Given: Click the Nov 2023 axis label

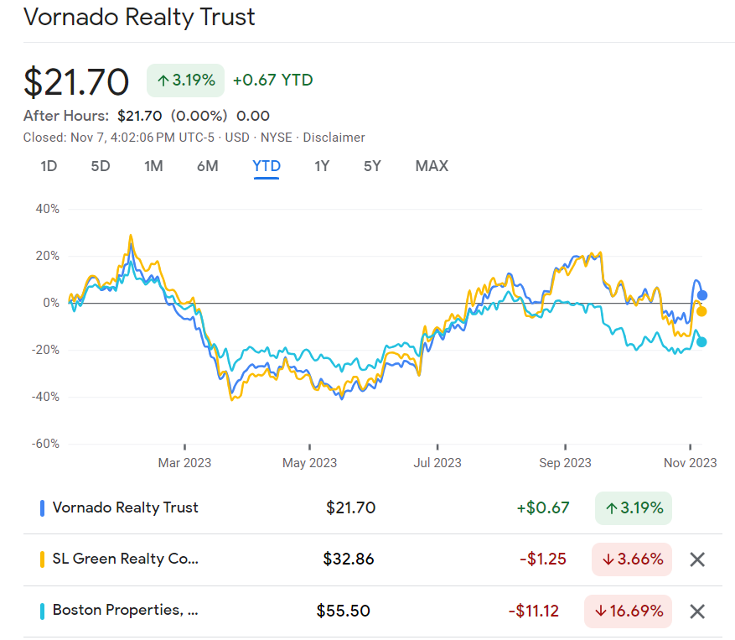Looking at the screenshot, I should click(x=690, y=463).
